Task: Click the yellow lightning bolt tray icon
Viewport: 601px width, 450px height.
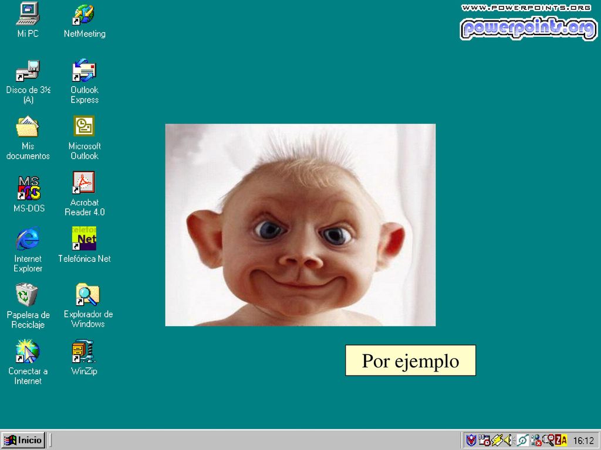Action: [497, 440]
